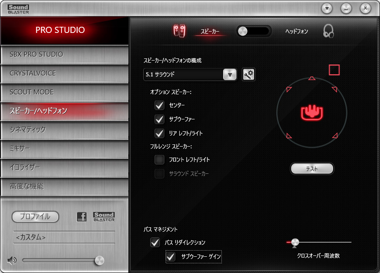Open the 5.1 サラウンド configuration dropdown
The height and width of the screenshot is (273, 380).
point(190,75)
